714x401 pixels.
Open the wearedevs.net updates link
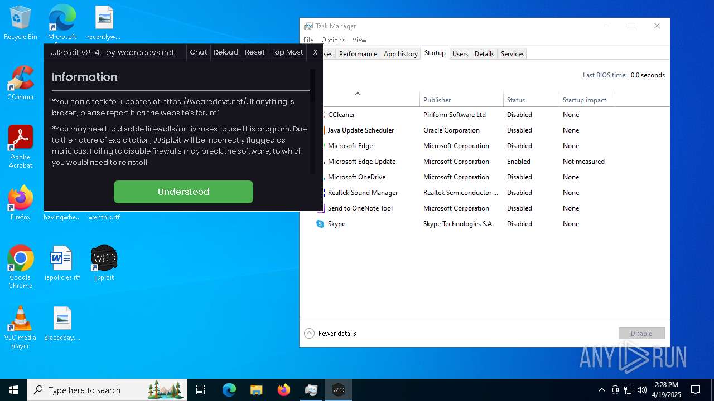point(204,101)
